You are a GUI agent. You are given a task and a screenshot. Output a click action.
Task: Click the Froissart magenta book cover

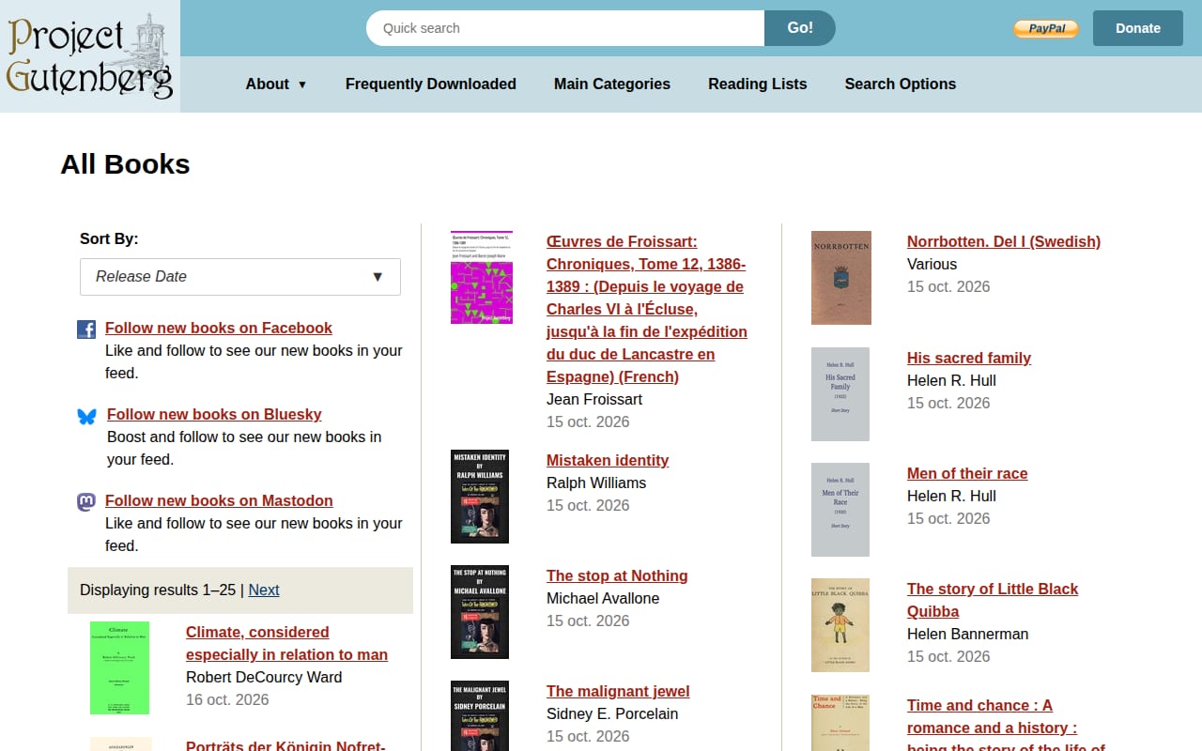[x=482, y=278]
